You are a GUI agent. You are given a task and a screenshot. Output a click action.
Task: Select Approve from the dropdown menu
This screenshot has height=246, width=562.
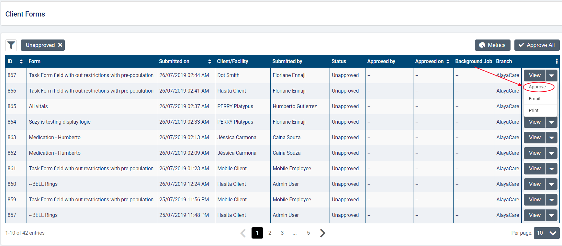pyautogui.click(x=537, y=87)
